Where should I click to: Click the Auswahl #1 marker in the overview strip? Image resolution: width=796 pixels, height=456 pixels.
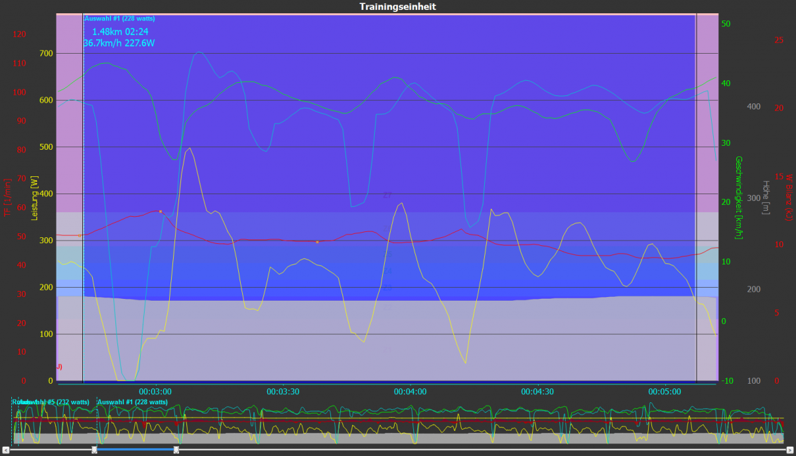132,402
